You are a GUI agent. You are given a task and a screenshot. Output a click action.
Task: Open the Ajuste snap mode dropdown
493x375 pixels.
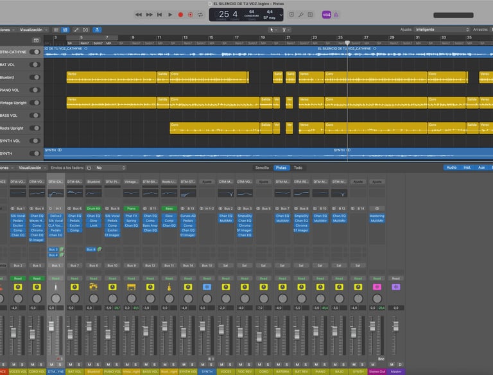[x=442, y=30]
